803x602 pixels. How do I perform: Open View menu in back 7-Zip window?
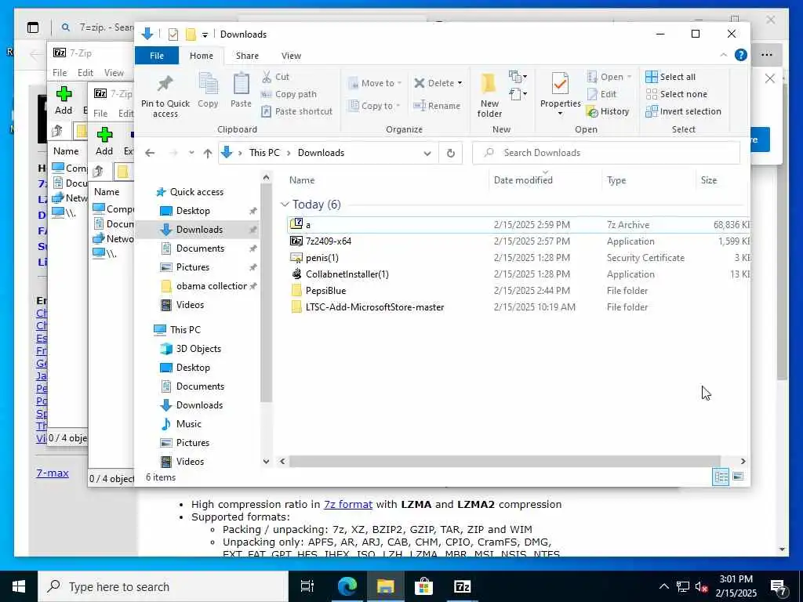(x=114, y=73)
